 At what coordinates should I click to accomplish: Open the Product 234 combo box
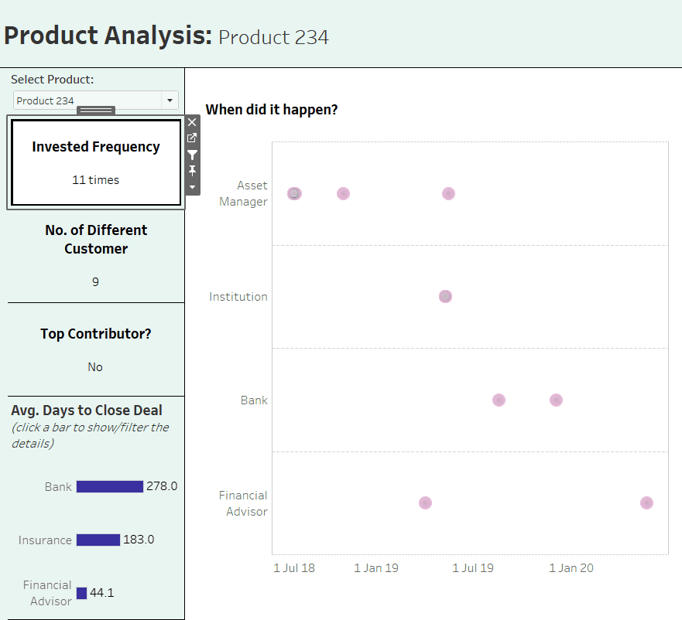88,100
